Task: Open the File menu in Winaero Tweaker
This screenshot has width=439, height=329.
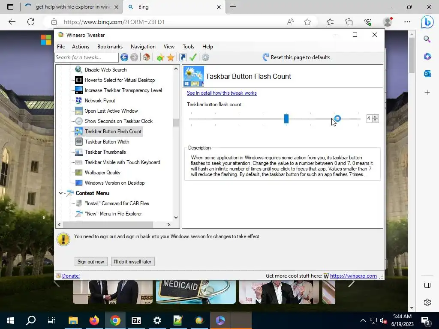Action: 61,47
